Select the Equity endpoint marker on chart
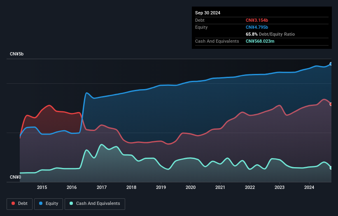Viewport: 338px width, 216px height. pyautogui.click(x=331, y=64)
